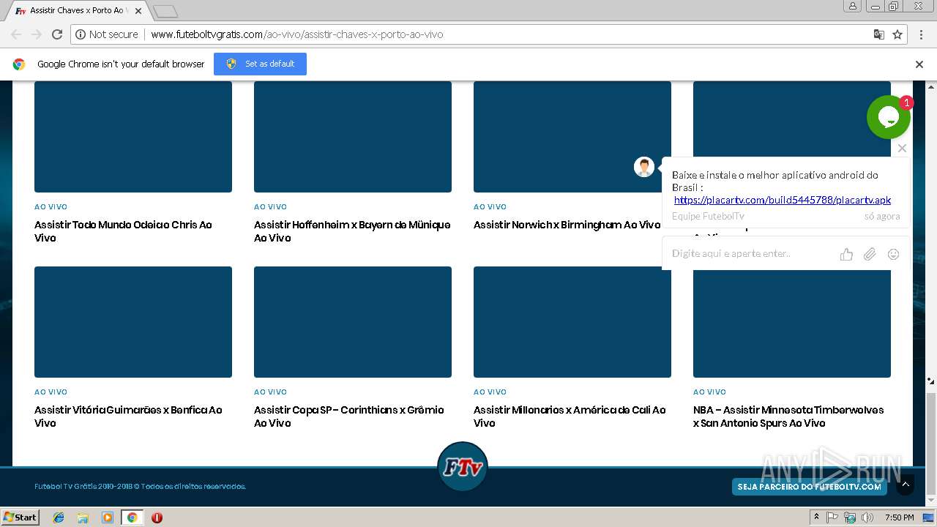Screen dimensions: 937x527
Task: Open the translate page icon
Action: pyautogui.click(x=879, y=34)
